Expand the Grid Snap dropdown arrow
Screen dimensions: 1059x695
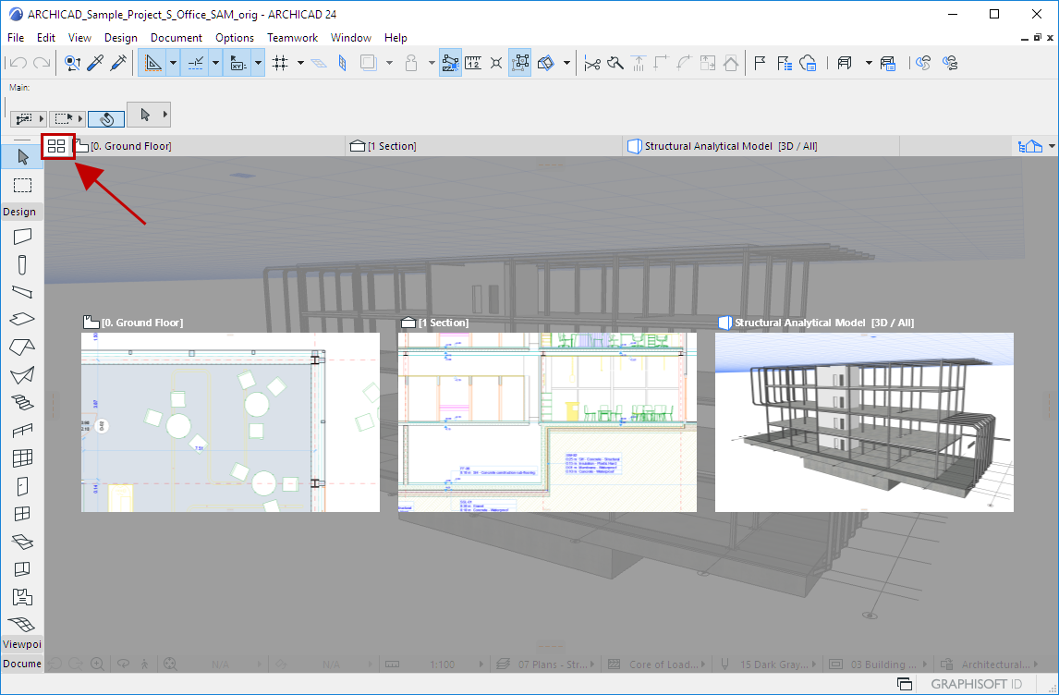[300, 63]
